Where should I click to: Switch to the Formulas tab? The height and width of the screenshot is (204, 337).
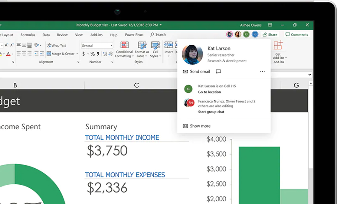(28, 35)
